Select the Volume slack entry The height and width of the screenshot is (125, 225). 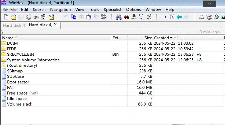tap(20, 104)
